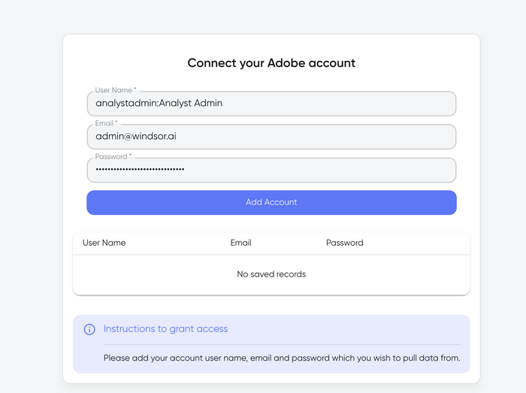Select the Password input field
The width and height of the screenshot is (526, 393).
pyautogui.click(x=271, y=170)
